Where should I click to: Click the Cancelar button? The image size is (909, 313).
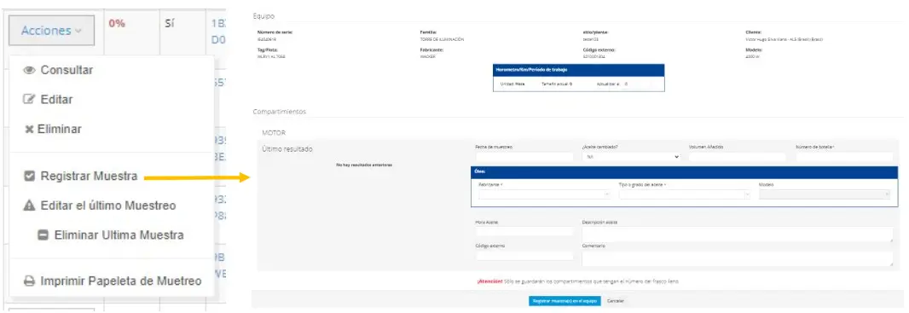click(615, 301)
